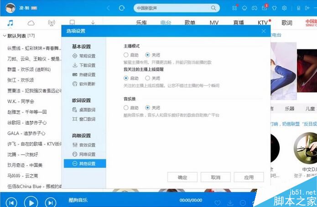Click the previous track button
This screenshot has height=207, width=317.
[x=11, y=202]
